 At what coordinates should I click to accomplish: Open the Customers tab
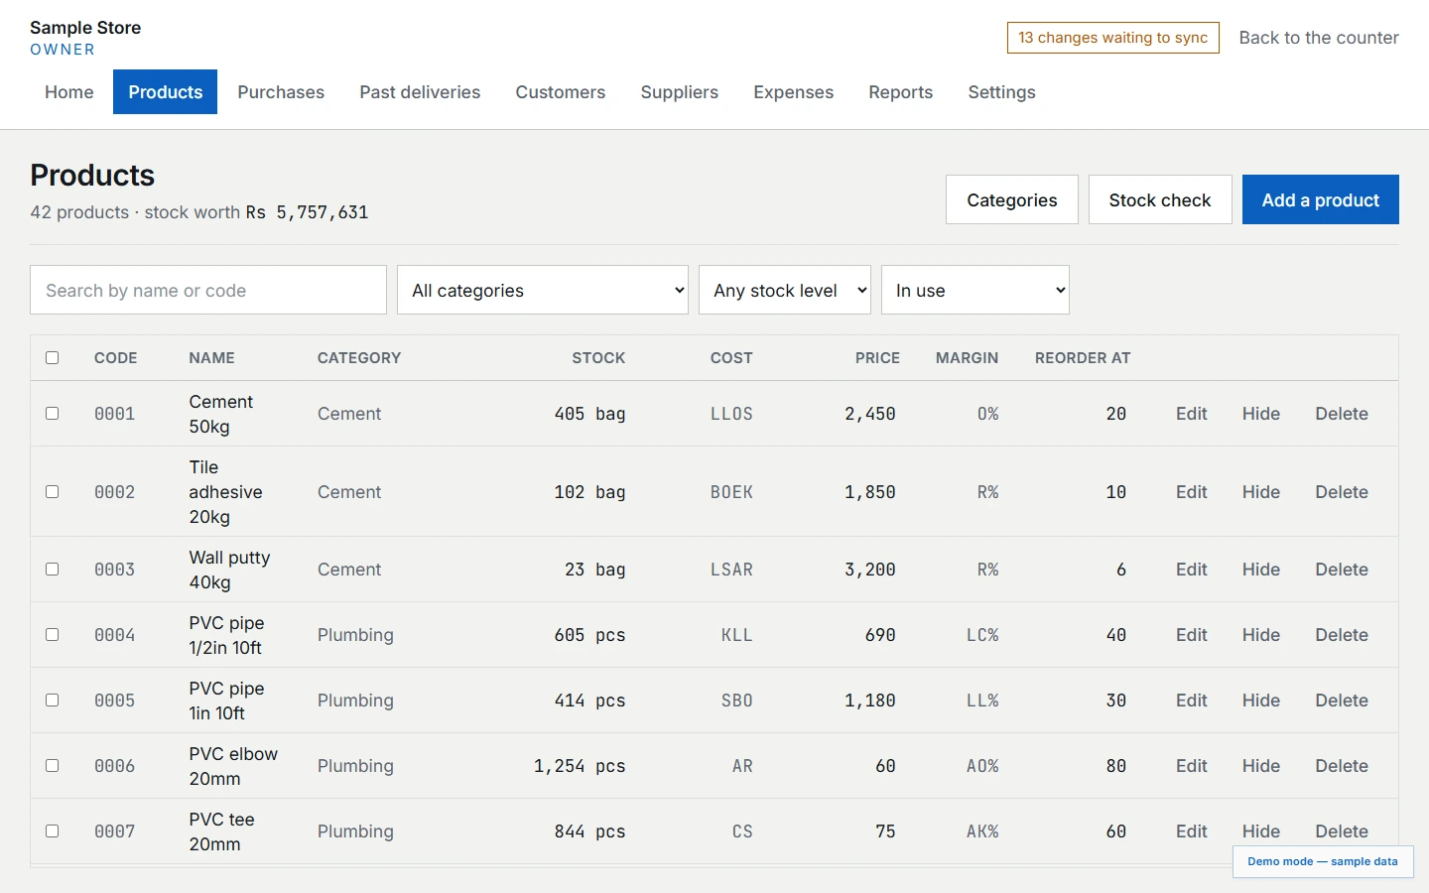561,92
